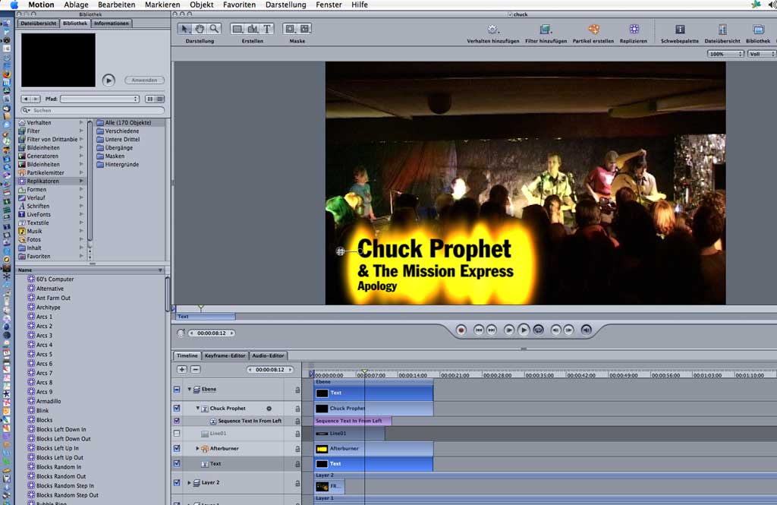Click the Afterburner timeline clip
The image size is (777, 505).
[373, 449]
